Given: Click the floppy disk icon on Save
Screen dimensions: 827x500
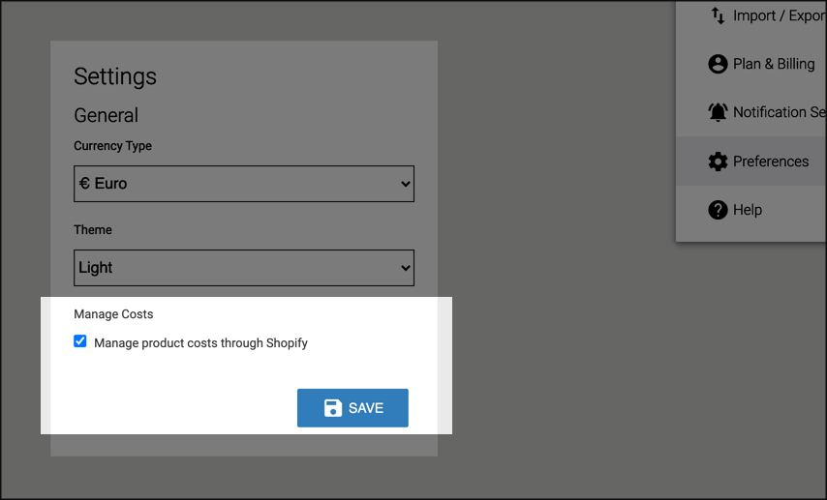Looking at the screenshot, I should point(333,408).
